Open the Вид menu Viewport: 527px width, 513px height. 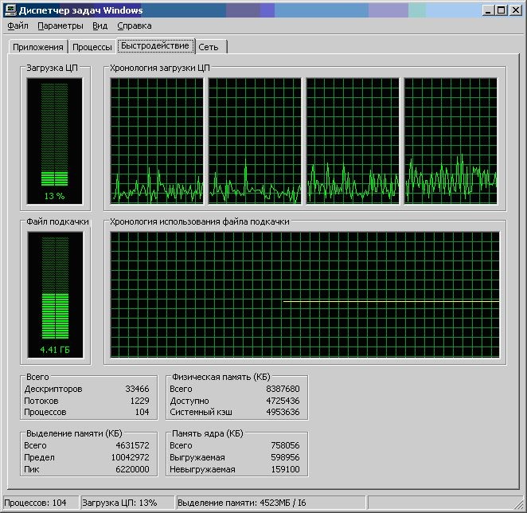click(100, 25)
